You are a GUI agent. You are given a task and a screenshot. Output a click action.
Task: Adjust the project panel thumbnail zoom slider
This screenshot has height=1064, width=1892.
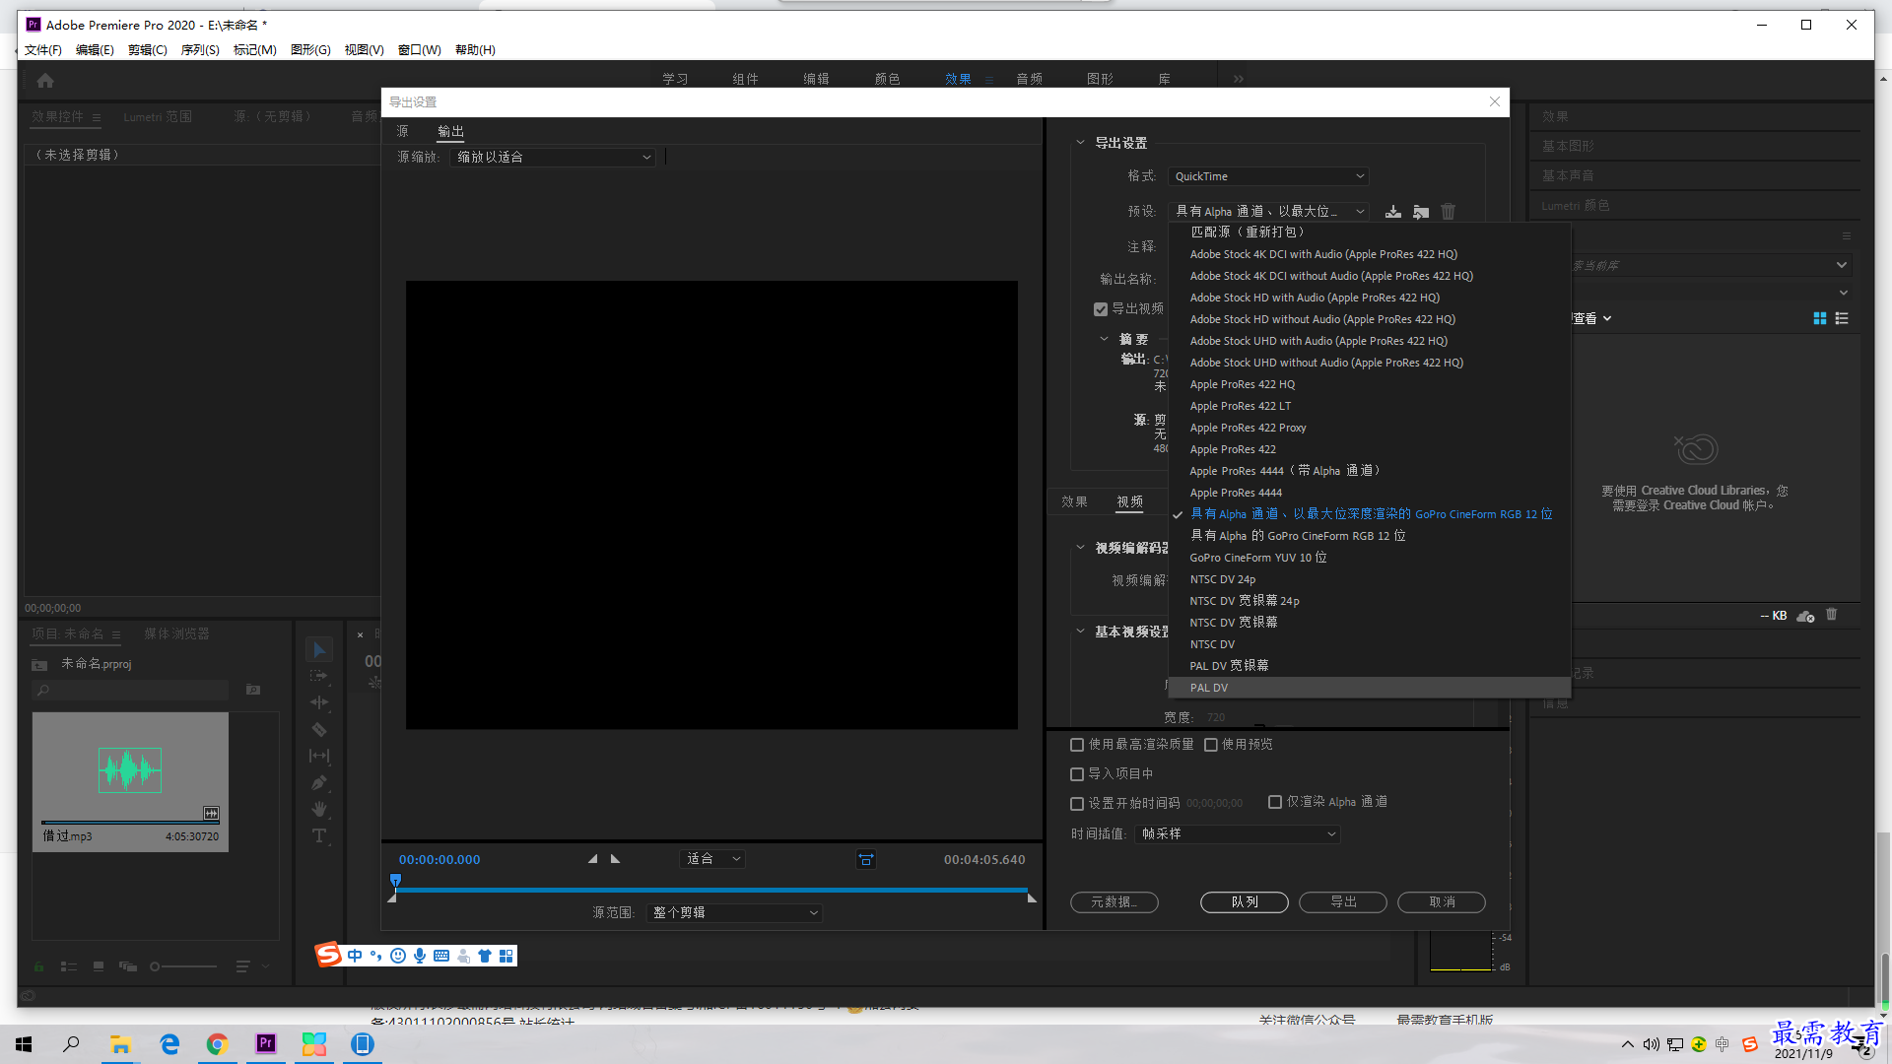[x=183, y=966]
